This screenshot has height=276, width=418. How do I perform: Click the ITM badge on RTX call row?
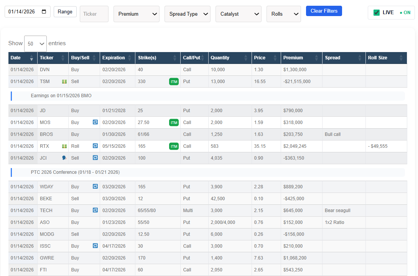(x=174, y=146)
